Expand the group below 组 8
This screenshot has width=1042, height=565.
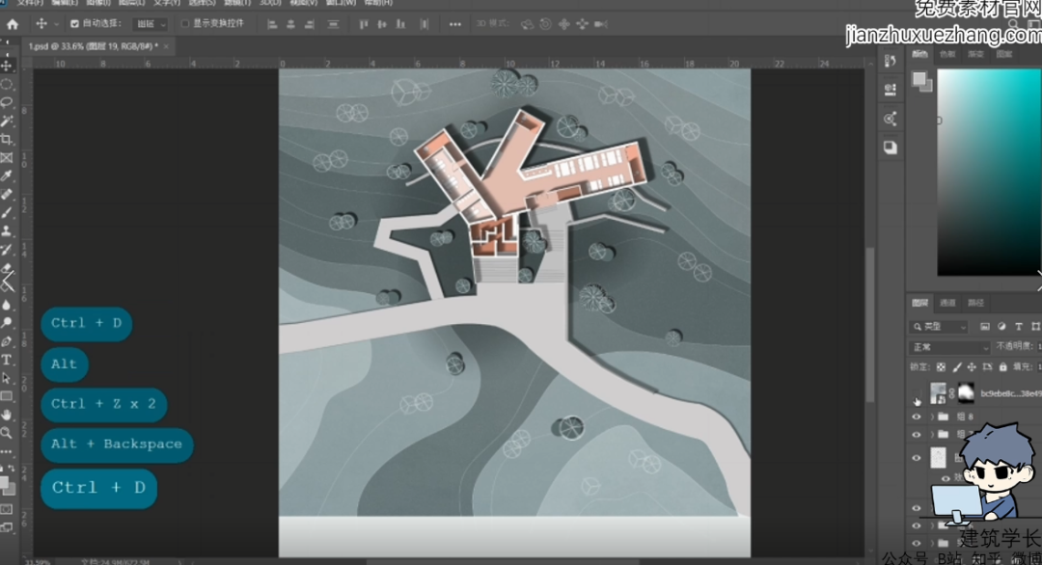click(x=932, y=435)
